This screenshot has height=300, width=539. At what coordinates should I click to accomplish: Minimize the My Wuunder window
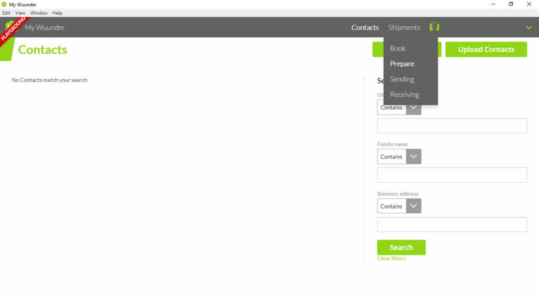pyautogui.click(x=493, y=4)
